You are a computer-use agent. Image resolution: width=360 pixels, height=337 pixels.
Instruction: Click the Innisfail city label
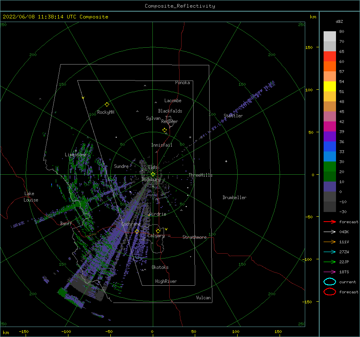click(162, 145)
